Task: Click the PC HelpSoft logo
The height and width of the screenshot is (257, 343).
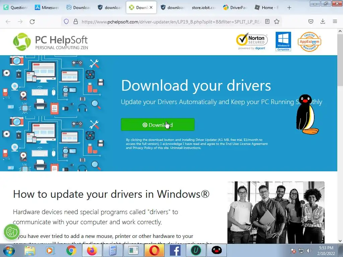Action: point(51,42)
